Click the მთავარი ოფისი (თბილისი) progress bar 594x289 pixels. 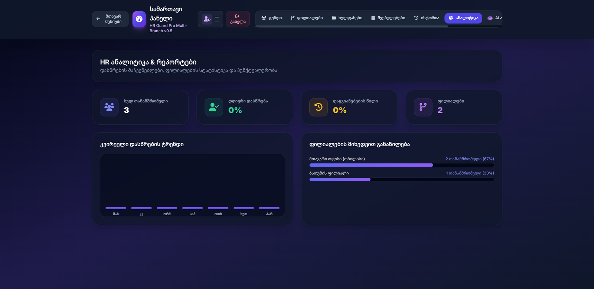click(x=402, y=165)
